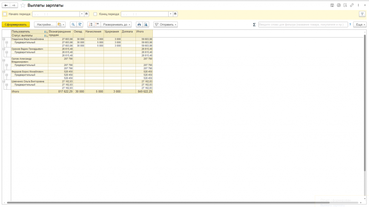369x207 pixels.
Task: Open the title bar preview icon
Action: [345, 5]
